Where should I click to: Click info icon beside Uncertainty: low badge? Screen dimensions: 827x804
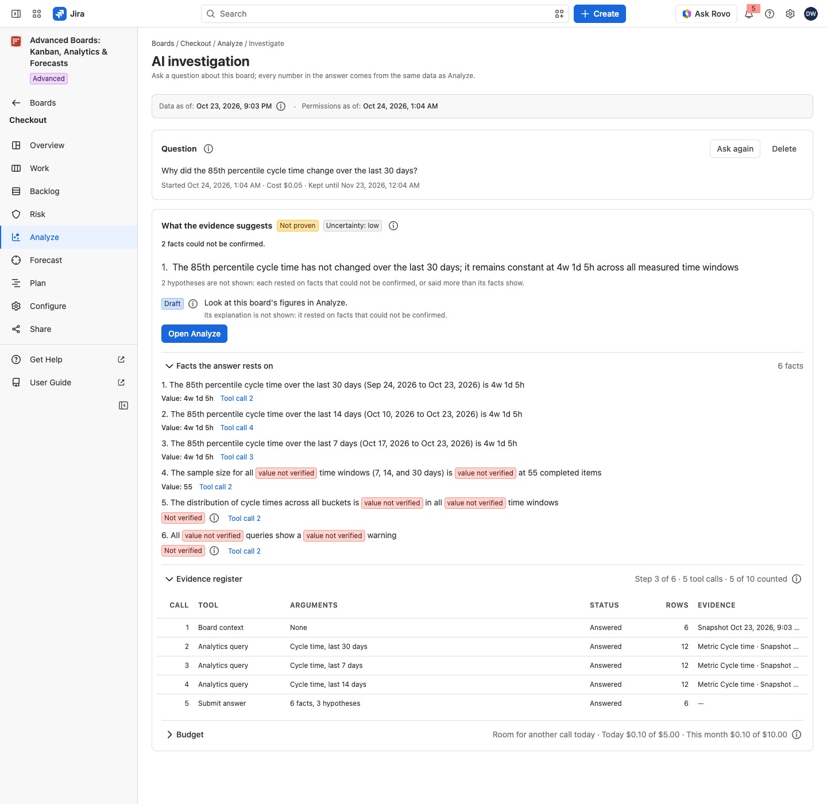pyautogui.click(x=393, y=226)
